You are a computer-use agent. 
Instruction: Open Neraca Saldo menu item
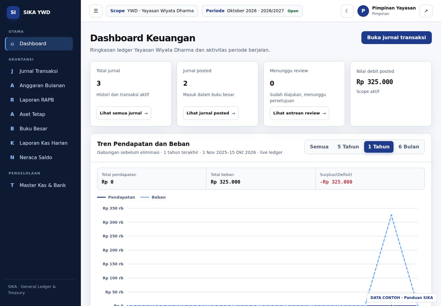point(39,158)
